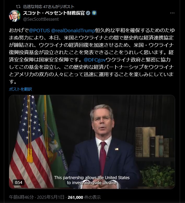Screen dimensions: 185x203
Task: Open the @realDonaldTrump mention link
Action: coord(73,30)
